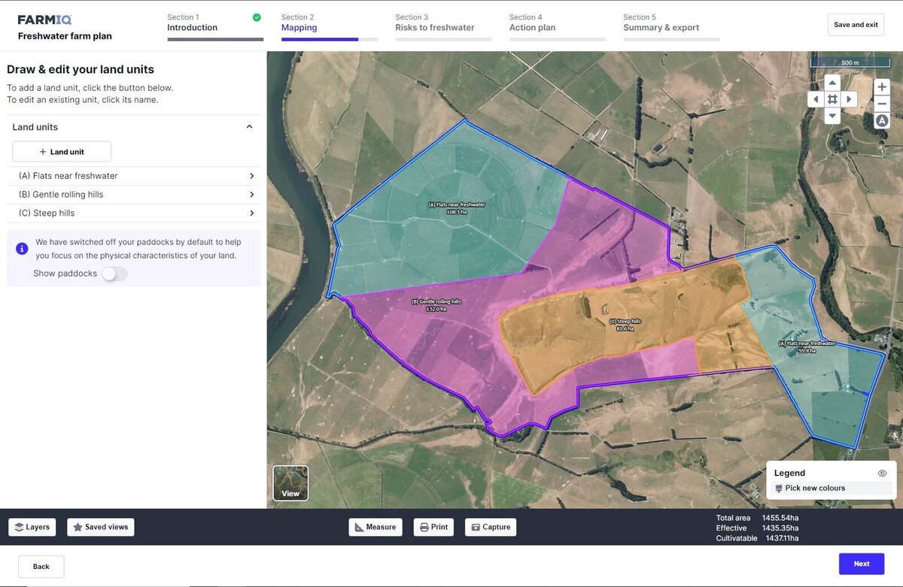Image resolution: width=903 pixels, height=587 pixels.
Task: Reset map rotation with the compass icon
Action: pyautogui.click(x=881, y=120)
